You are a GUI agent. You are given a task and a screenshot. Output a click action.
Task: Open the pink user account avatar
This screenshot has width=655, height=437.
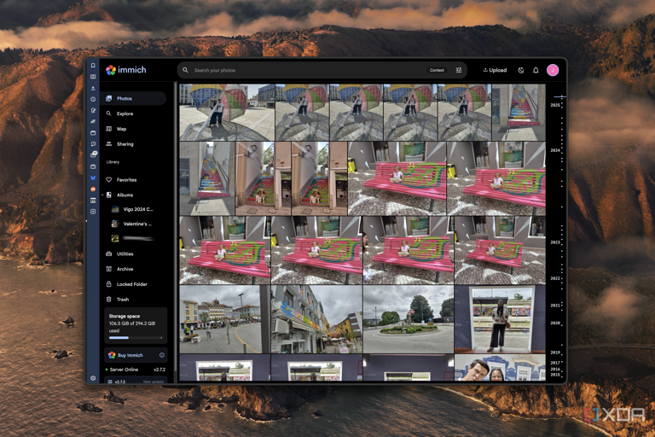click(553, 70)
